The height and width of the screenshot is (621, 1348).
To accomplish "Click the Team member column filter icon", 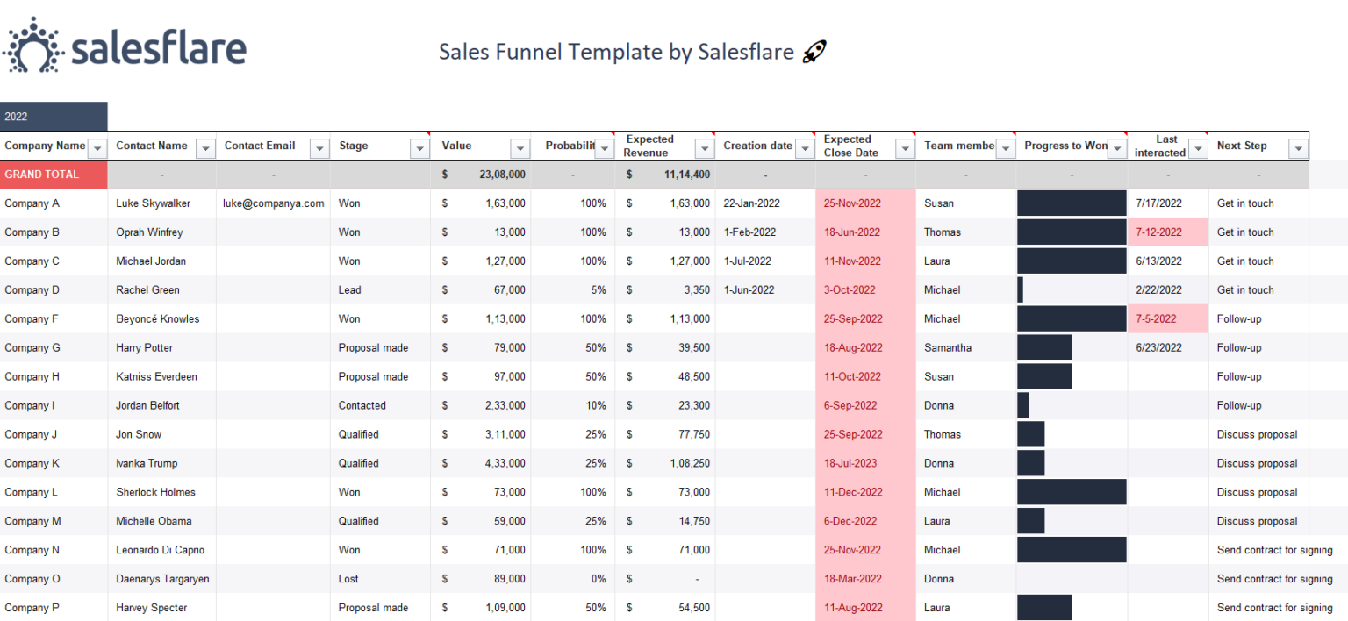I will pyautogui.click(x=1007, y=147).
